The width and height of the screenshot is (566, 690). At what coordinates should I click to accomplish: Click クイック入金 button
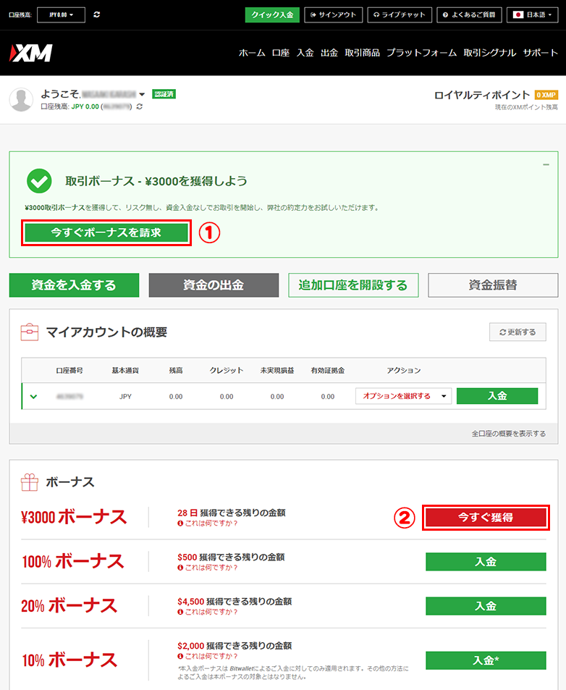click(x=272, y=14)
